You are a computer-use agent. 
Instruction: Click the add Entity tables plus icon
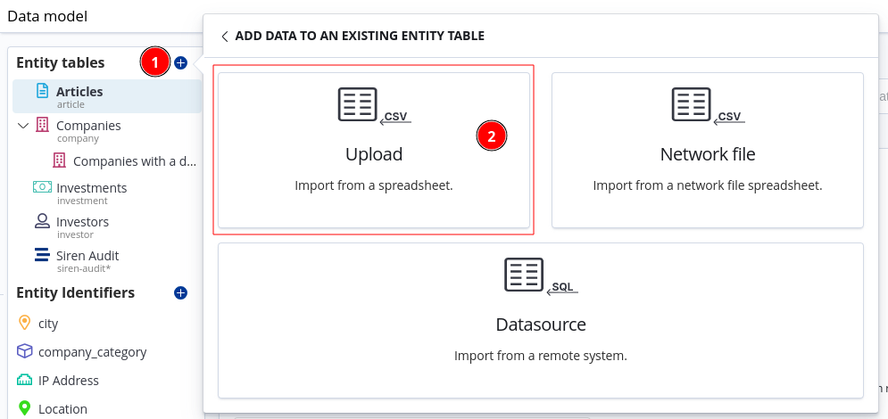[180, 62]
